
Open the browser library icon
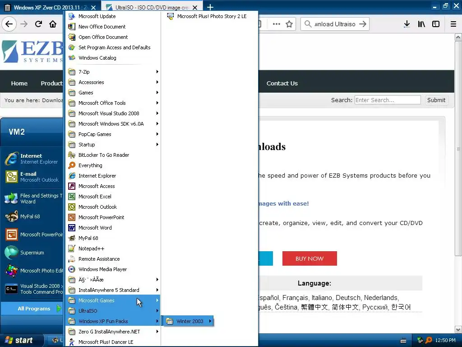point(421,24)
